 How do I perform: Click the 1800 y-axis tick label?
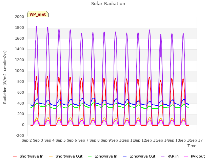tap(20, 28)
